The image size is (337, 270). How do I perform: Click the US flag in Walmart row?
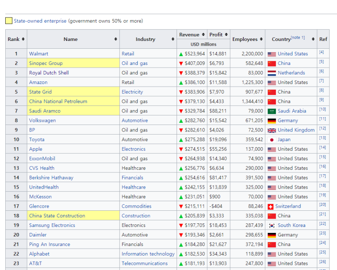point(272,54)
